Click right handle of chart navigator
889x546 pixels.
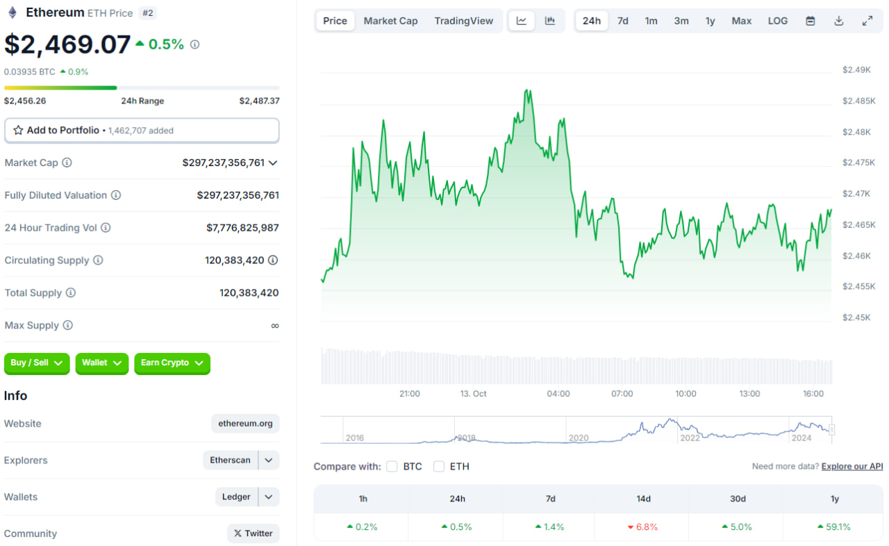coord(831,430)
